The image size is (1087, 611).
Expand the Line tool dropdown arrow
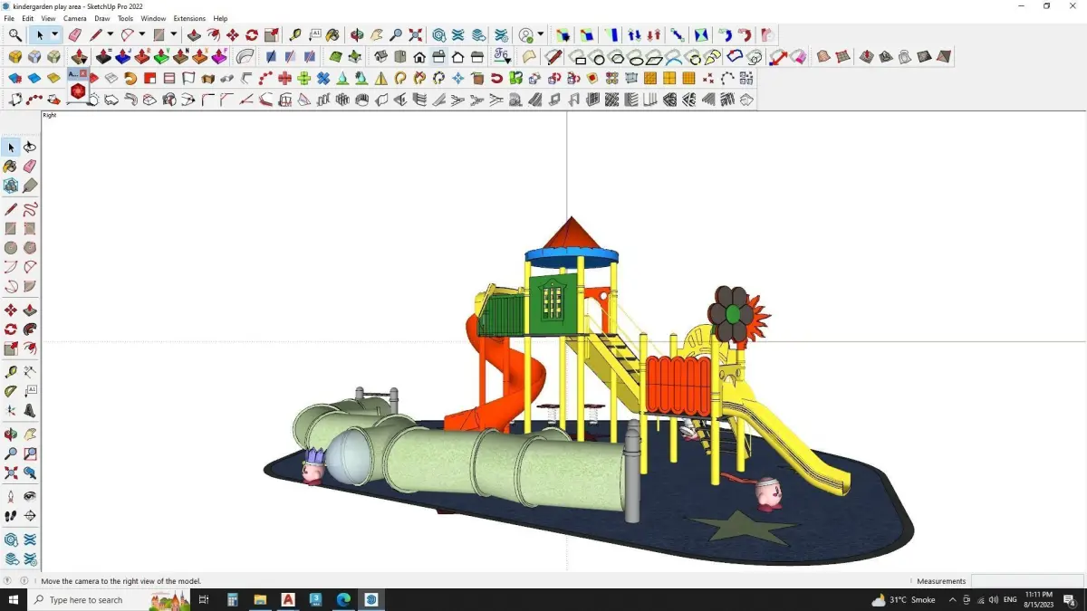click(110, 35)
